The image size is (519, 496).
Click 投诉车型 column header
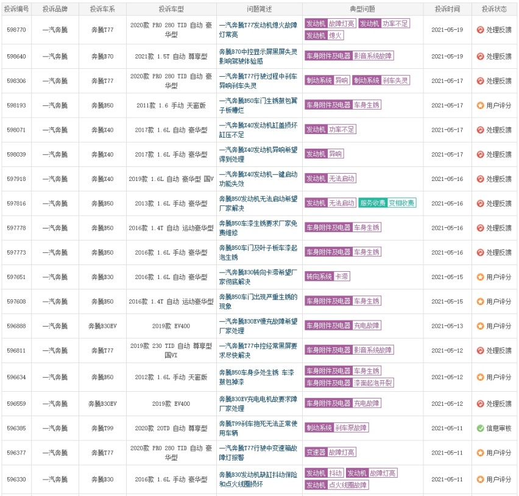[x=171, y=9]
